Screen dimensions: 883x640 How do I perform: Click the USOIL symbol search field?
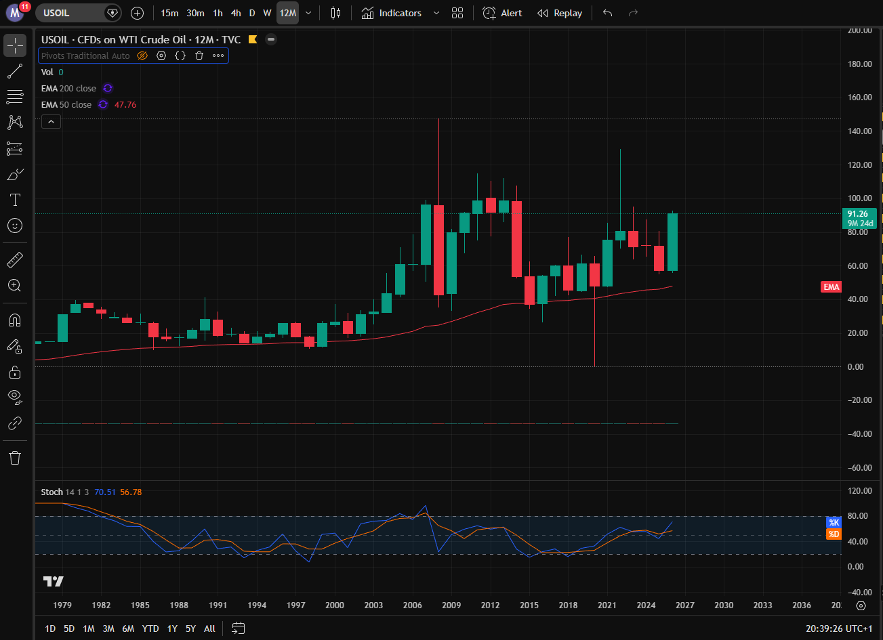(x=71, y=13)
